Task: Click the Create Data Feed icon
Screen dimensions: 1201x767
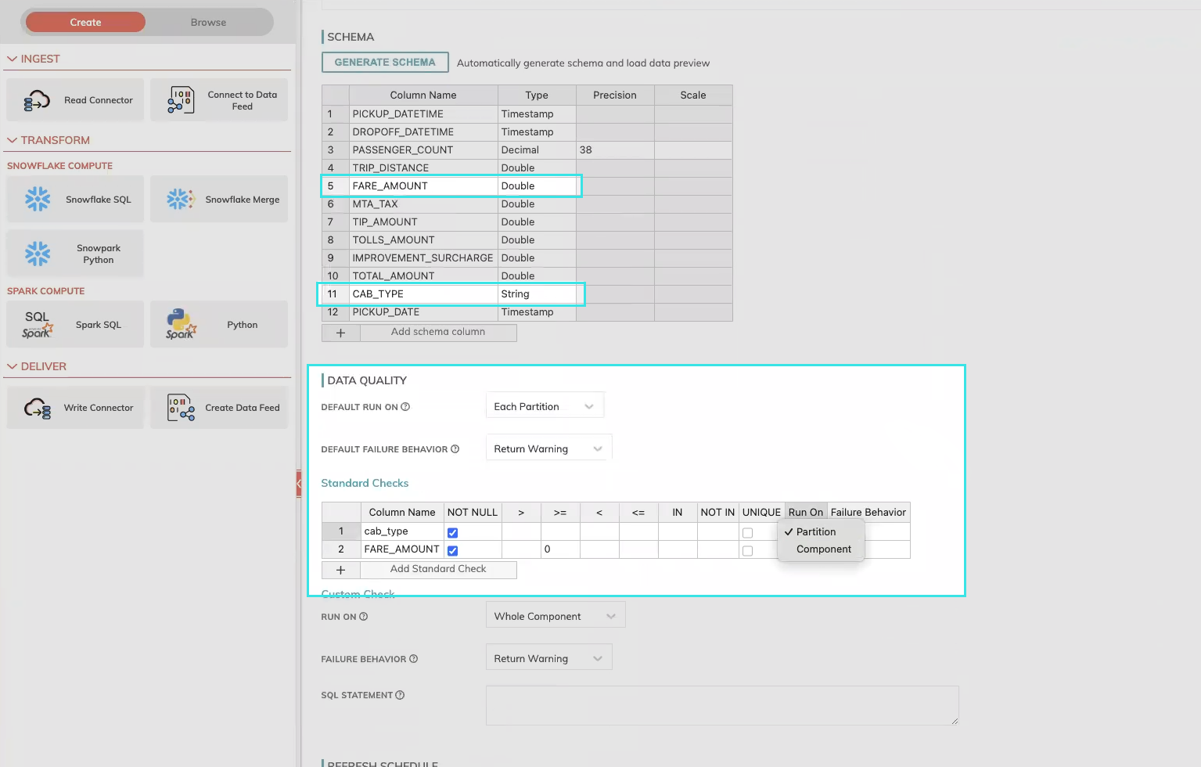Action: coord(181,408)
